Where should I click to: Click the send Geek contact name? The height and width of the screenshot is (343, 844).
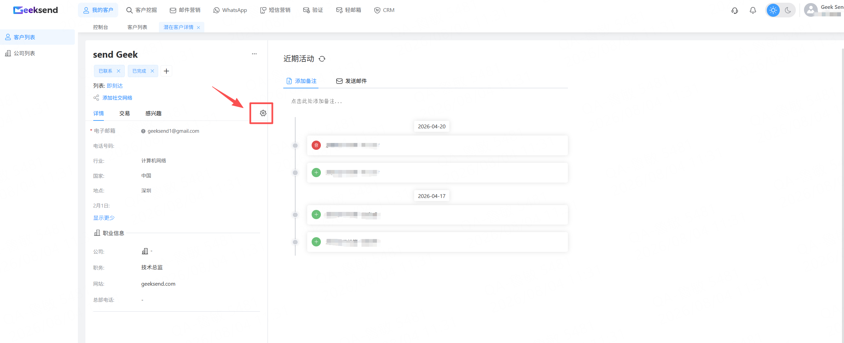[x=115, y=55]
